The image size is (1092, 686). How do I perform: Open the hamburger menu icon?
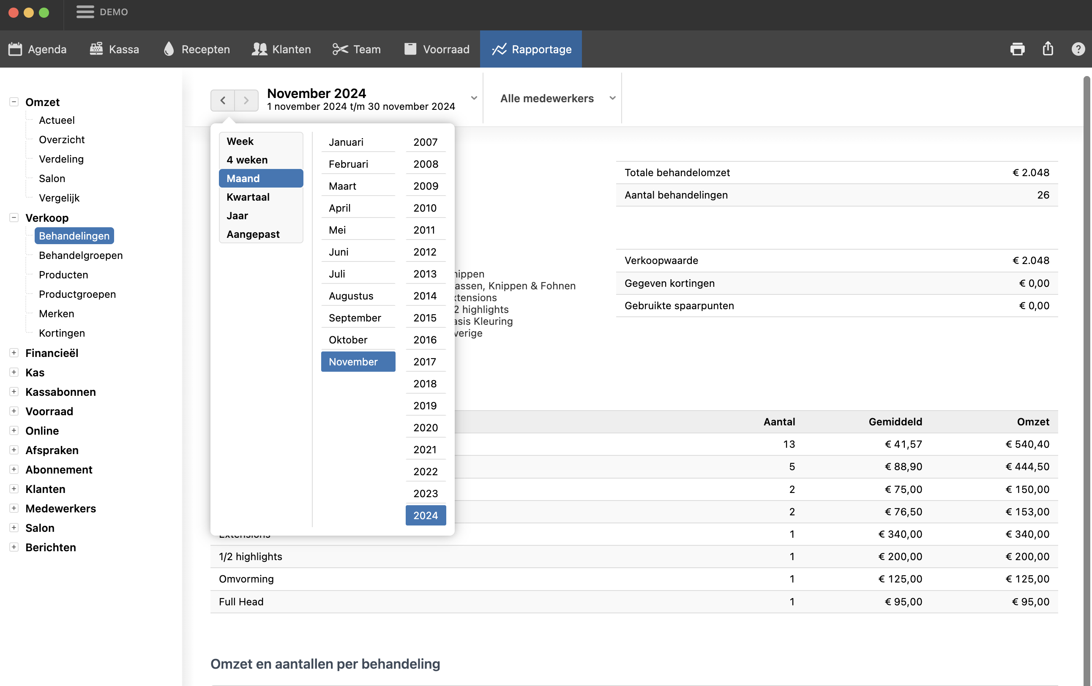tap(85, 12)
